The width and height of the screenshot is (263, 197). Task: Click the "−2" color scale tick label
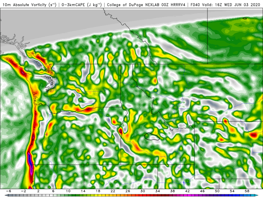(x=23, y=191)
